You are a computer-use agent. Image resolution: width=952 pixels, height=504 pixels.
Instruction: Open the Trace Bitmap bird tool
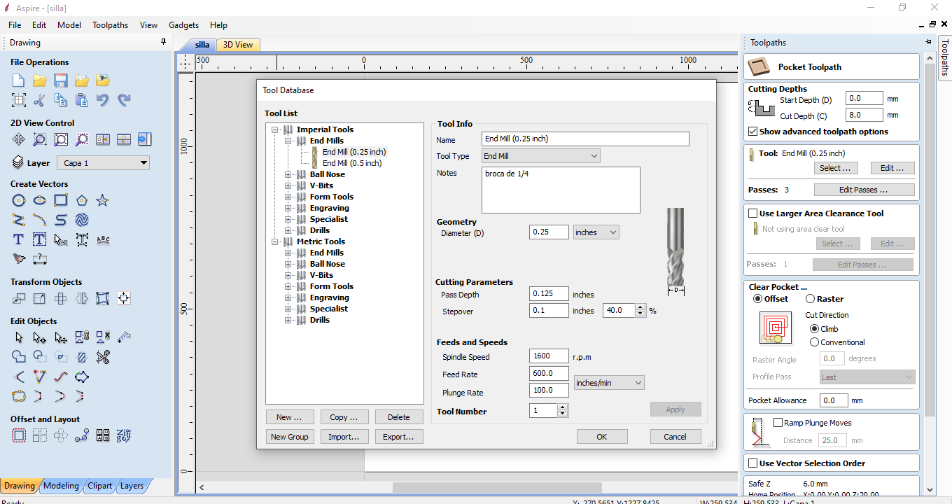(x=19, y=260)
